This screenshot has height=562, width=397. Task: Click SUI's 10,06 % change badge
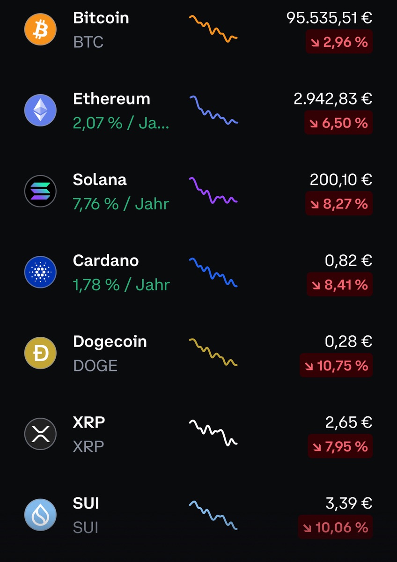coord(335,528)
